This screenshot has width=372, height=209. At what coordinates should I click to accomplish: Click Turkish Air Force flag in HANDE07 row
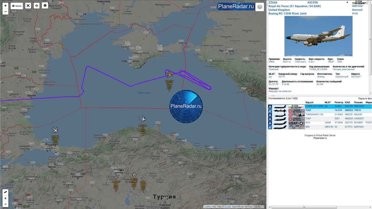pos(296,119)
